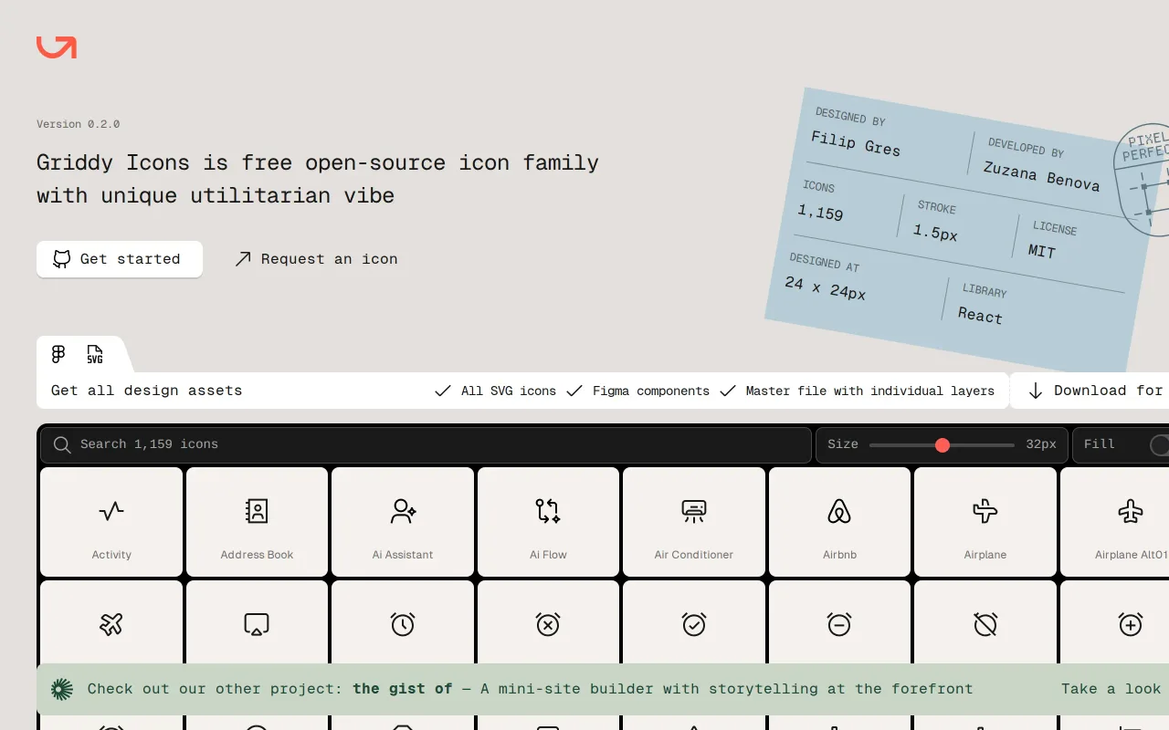Click the Version 0.2.0 text
The height and width of the screenshot is (730, 1169).
(x=79, y=124)
